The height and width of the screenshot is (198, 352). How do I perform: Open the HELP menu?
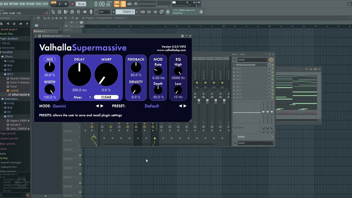pyautogui.click(x=46, y=4)
